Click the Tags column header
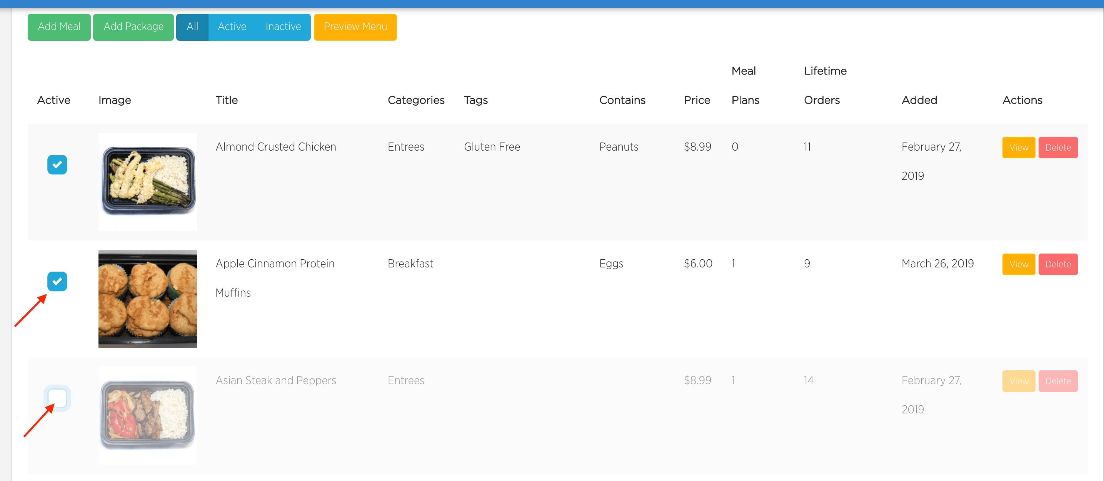Viewport: 1104px width, 481px height. click(476, 100)
